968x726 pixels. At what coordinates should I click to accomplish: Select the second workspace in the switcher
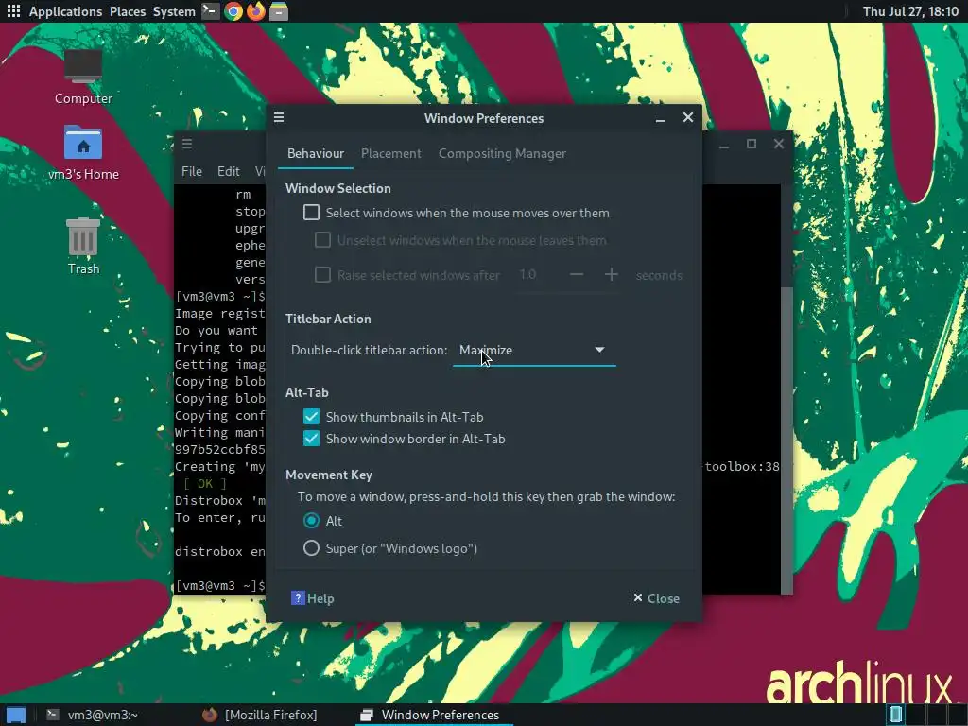coord(916,715)
